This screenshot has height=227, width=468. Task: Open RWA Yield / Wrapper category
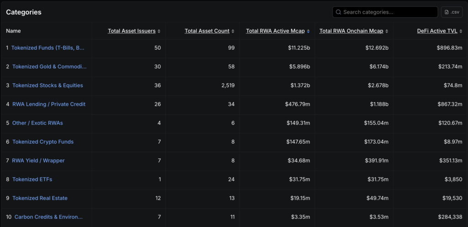tap(38, 160)
